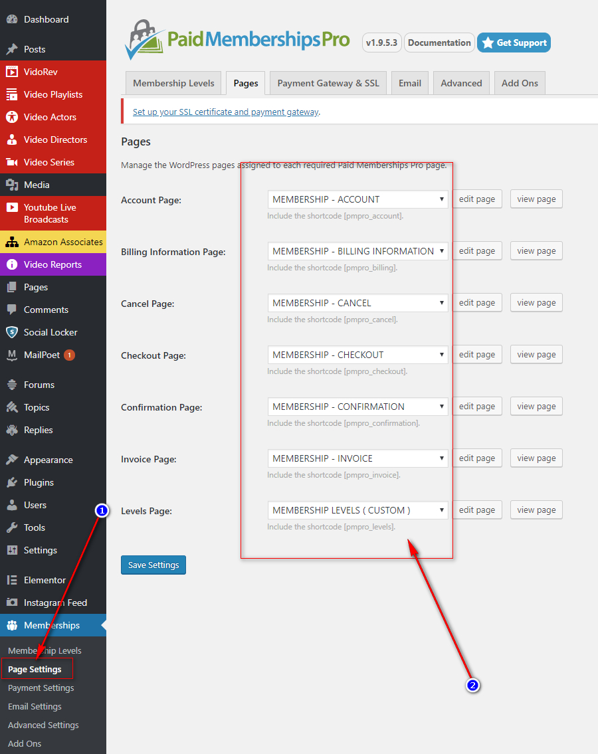Expand the Account Page dropdown

click(x=357, y=199)
